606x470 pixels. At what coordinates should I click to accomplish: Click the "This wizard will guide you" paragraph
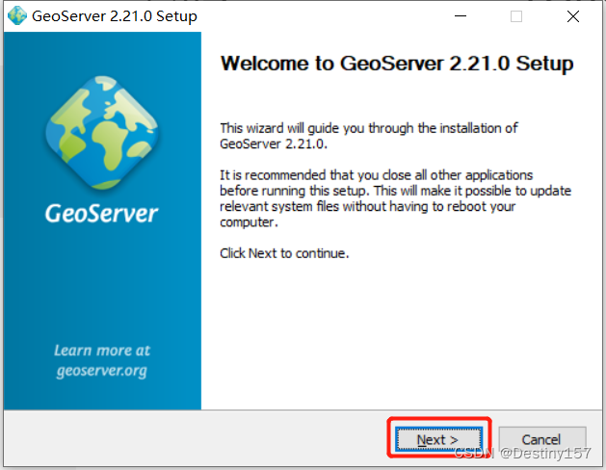pyautogui.click(x=369, y=136)
